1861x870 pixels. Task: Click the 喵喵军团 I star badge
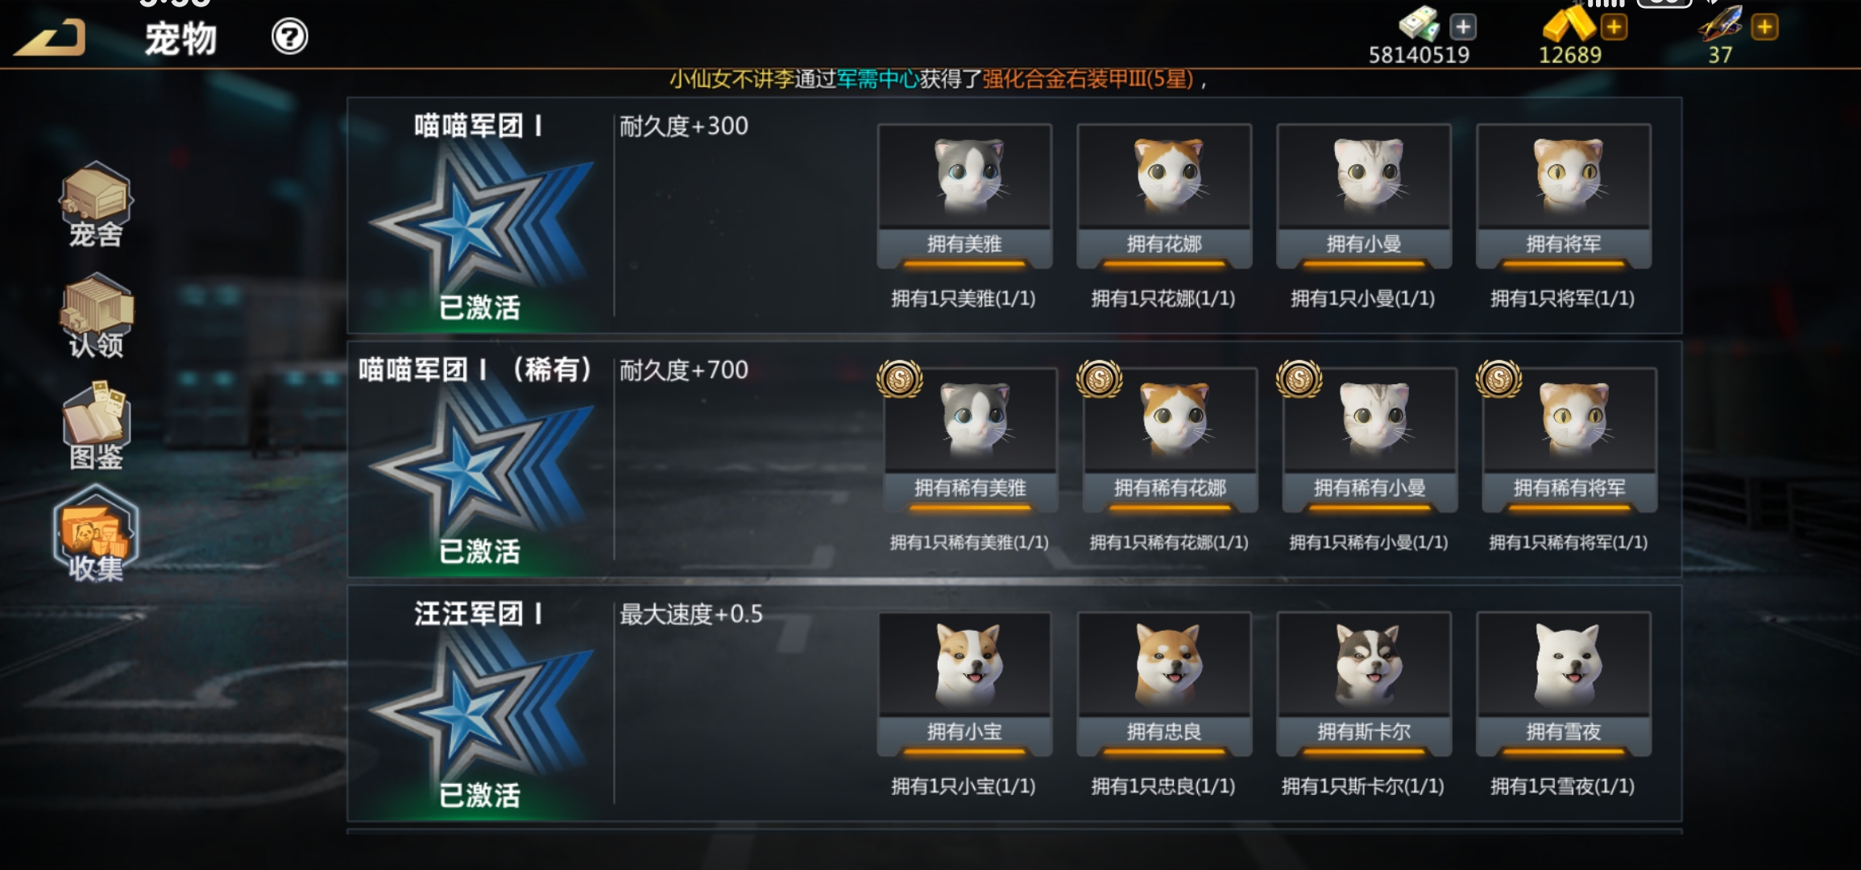(x=480, y=218)
